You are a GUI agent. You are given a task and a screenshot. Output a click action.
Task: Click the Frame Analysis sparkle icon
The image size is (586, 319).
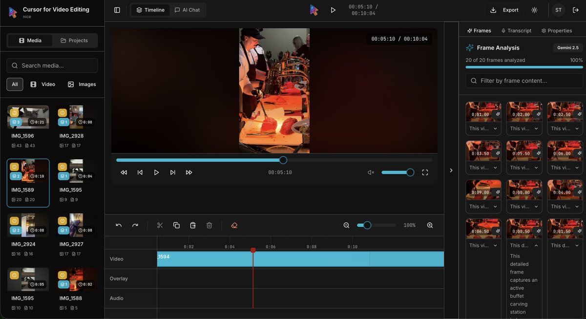pos(470,48)
